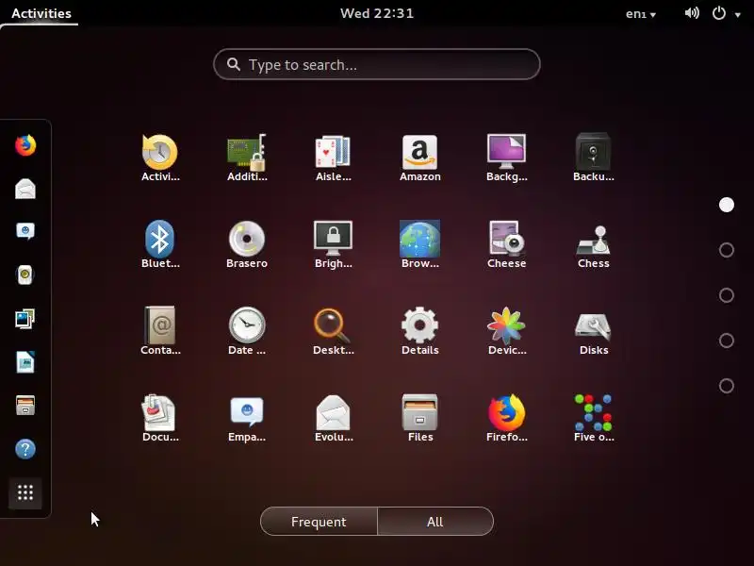Open Bluetooth settings app
This screenshot has height=566, width=754.
click(160, 244)
